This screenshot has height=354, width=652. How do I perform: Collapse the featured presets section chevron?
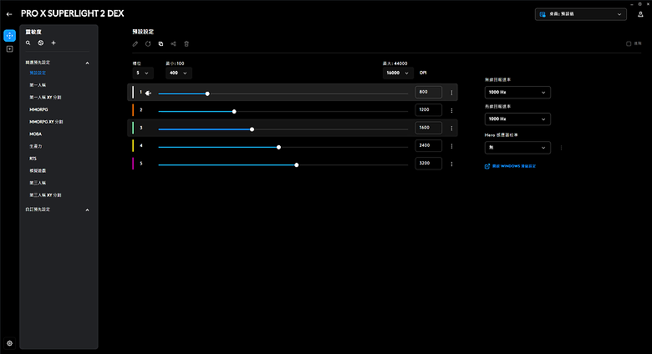click(x=87, y=63)
